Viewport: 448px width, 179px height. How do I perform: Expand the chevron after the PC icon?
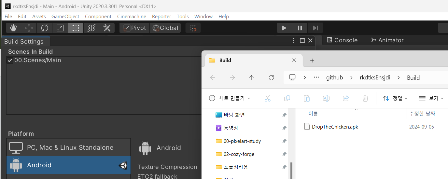click(305, 77)
